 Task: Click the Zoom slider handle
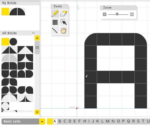coord(117,14)
